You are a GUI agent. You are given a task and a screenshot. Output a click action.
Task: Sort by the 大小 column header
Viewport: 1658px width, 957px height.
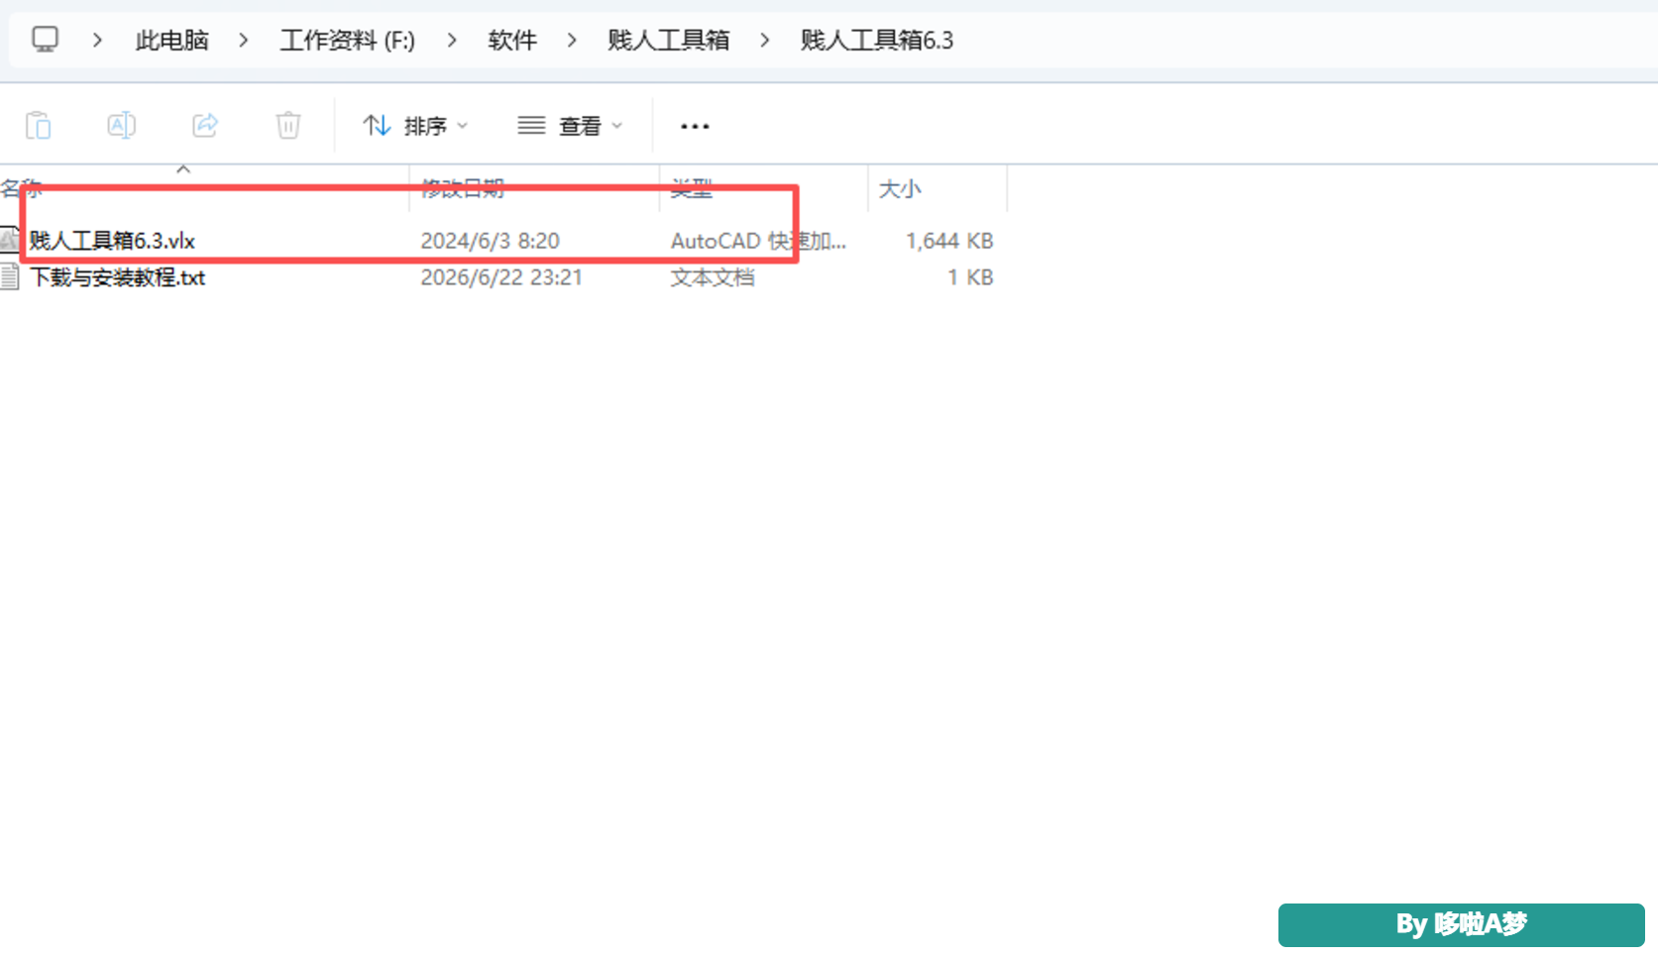tap(900, 188)
